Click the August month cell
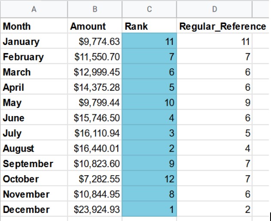This screenshot has width=271, height=221. (33, 149)
